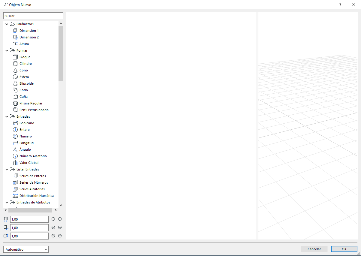Select the Bloque shape node
Screen dimensions: 361x256
tap(25, 57)
